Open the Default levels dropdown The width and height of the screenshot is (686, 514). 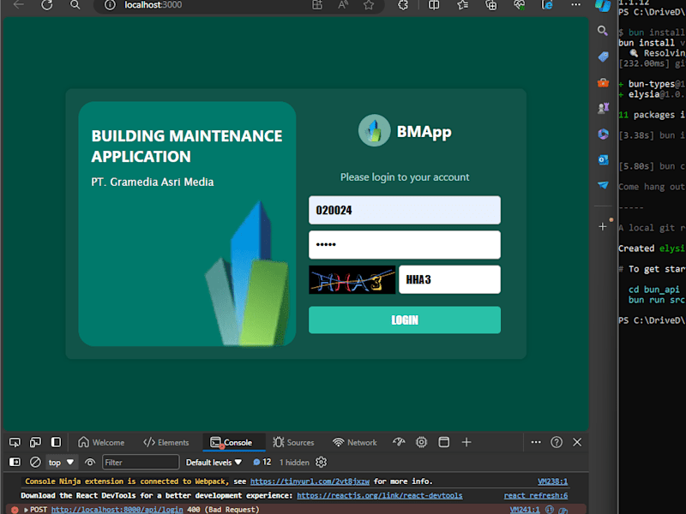coord(214,463)
